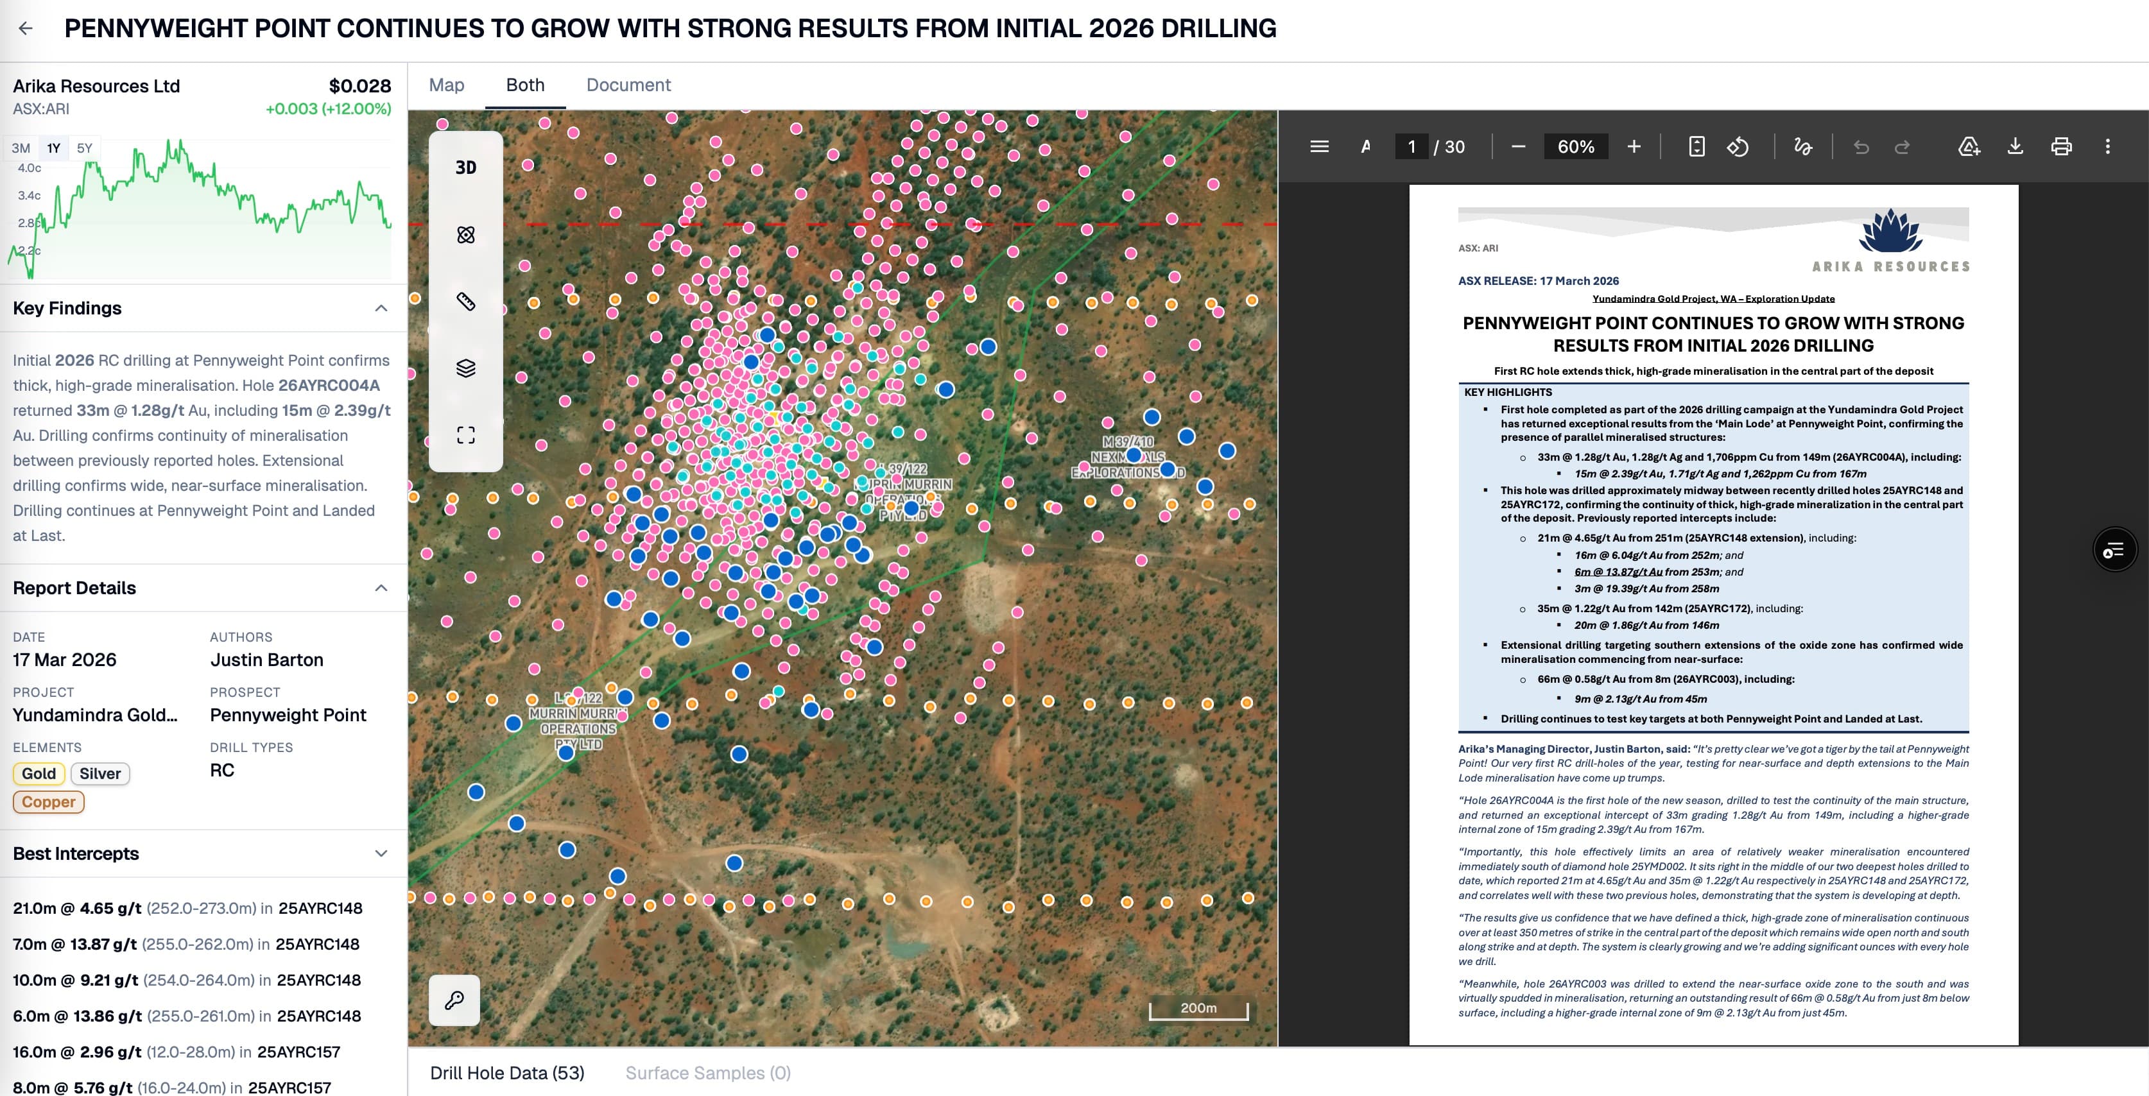
Task: Open the Document tab
Action: click(x=628, y=85)
